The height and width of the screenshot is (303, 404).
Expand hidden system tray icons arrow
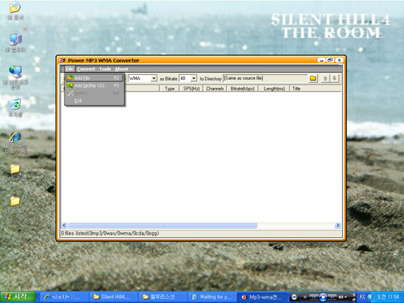[x=370, y=297]
